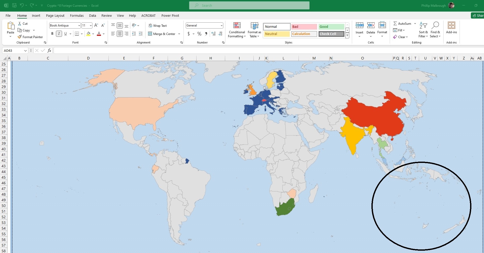This screenshot has height=253, width=484.
Task: Click the Fill Color bucket icon
Action: tap(88, 34)
